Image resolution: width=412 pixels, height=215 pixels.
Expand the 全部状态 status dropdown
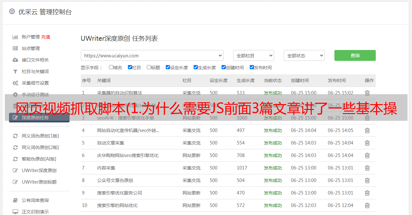[x=304, y=55]
